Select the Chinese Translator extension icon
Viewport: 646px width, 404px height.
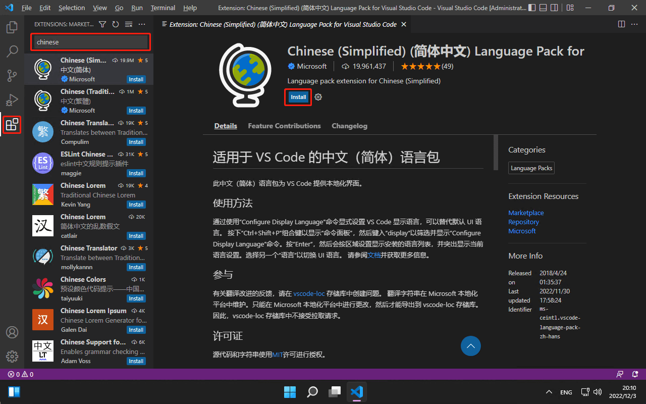click(43, 257)
